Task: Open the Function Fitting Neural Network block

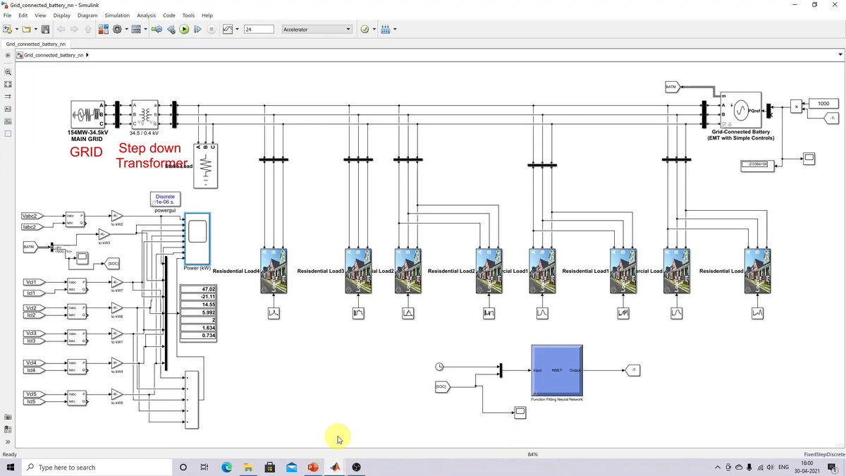Action: 556,370
